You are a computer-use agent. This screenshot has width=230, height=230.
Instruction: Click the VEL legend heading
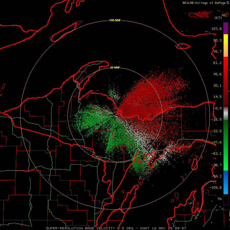pos(225,15)
